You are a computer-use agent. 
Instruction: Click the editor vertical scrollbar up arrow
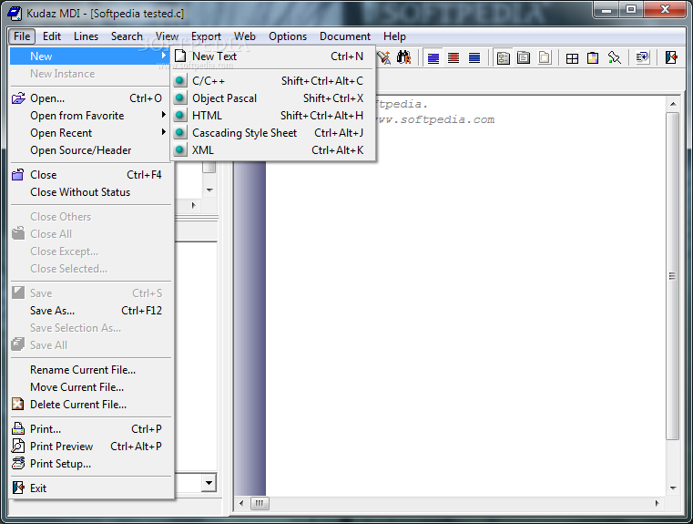(673, 104)
